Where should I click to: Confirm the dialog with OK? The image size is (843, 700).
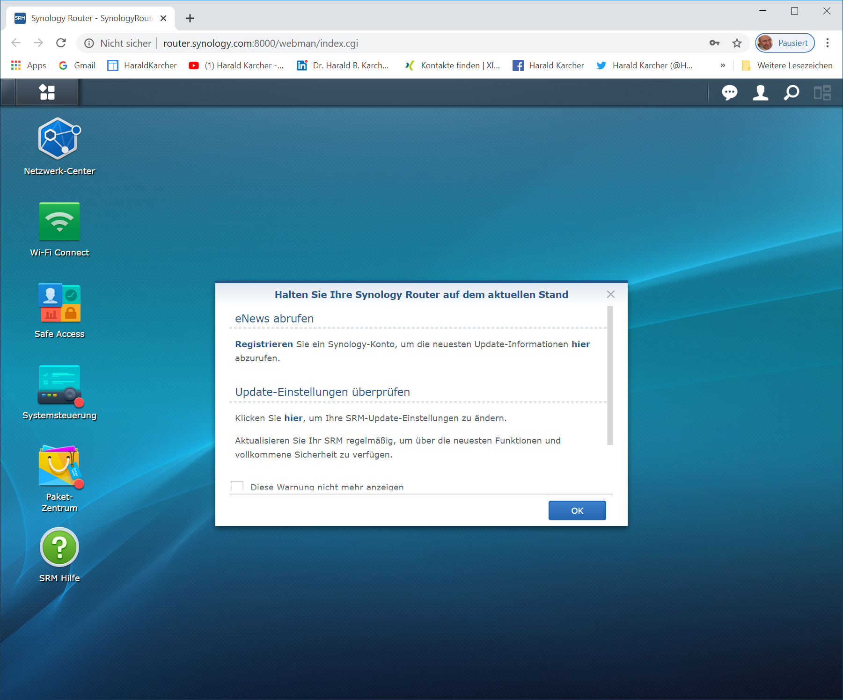point(577,510)
